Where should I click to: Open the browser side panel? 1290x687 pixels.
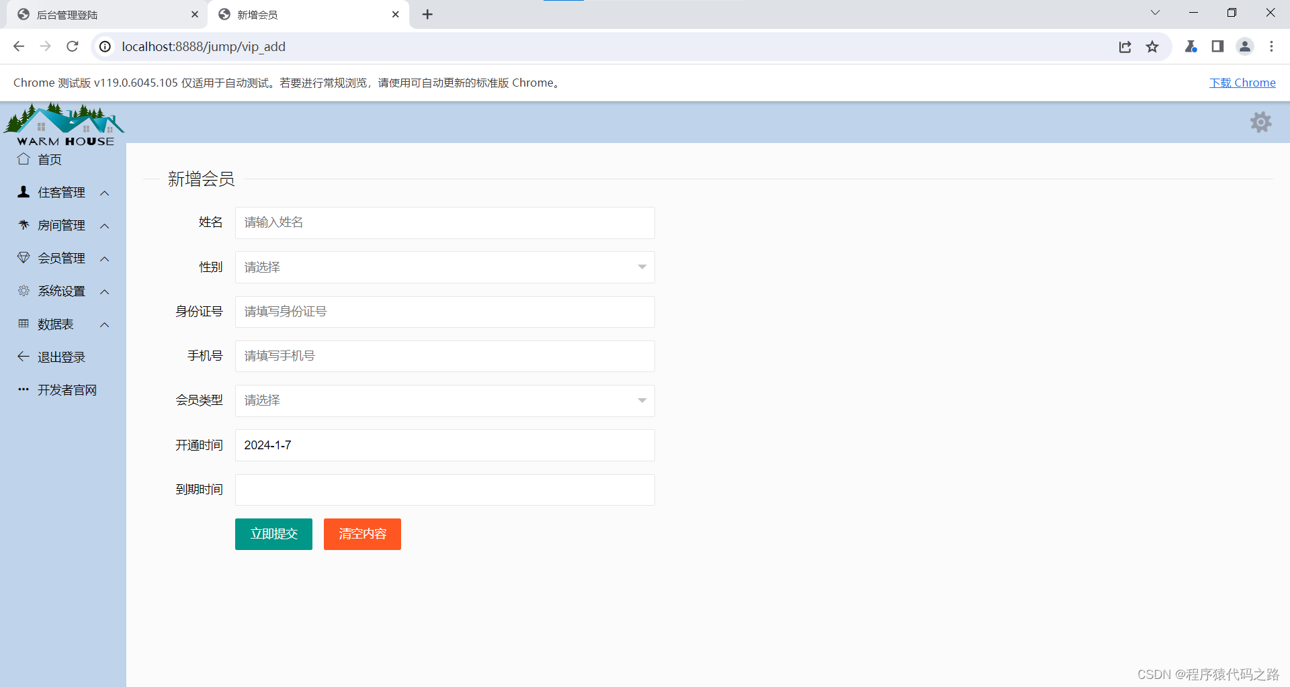point(1217,46)
